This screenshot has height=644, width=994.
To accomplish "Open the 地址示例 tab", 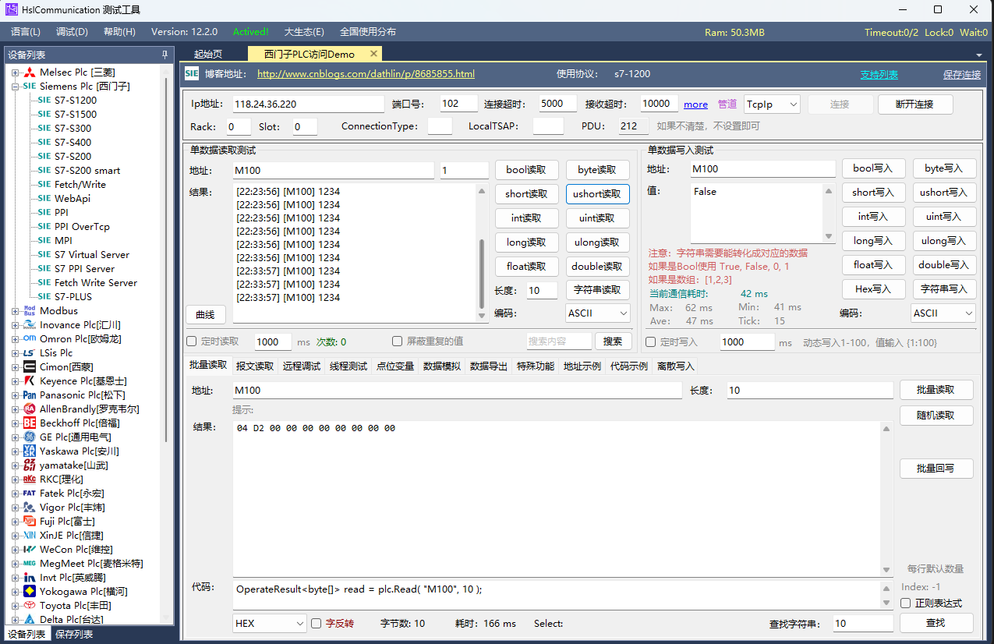I will tap(582, 366).
